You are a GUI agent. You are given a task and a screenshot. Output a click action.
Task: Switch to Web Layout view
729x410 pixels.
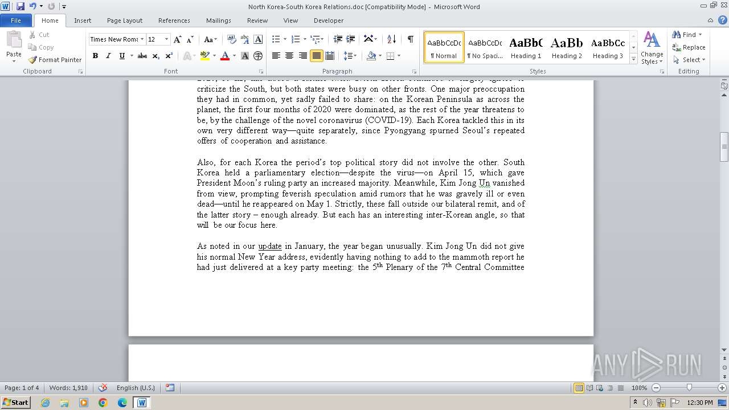coord(600,388)
